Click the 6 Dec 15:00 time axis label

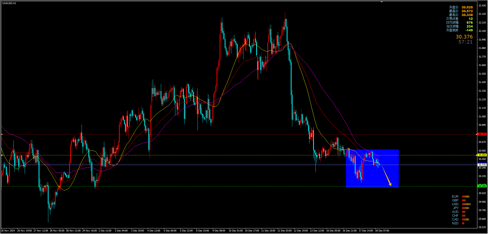point(203,231)
